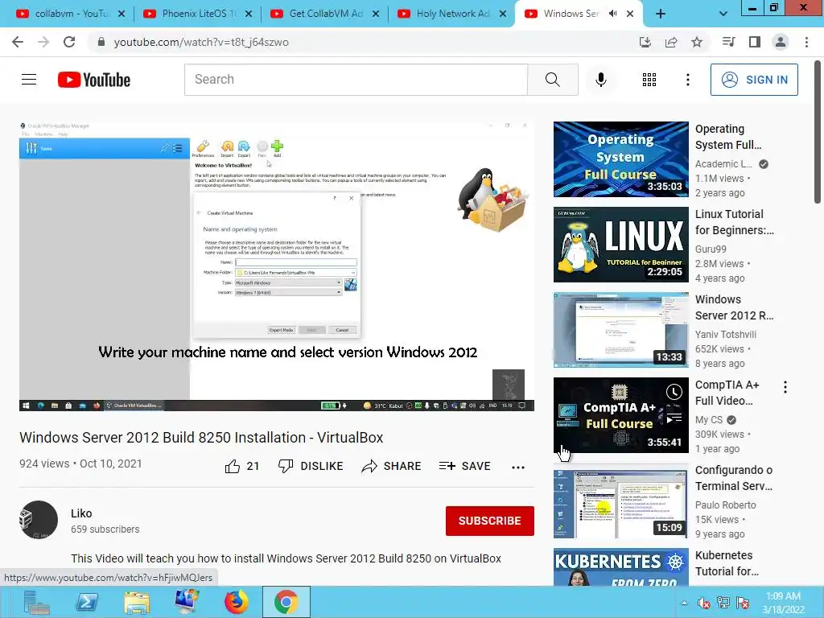This screenshot has width=824, height=618.
Task: Expand the tab search dropdown
Action: point(723,14)
